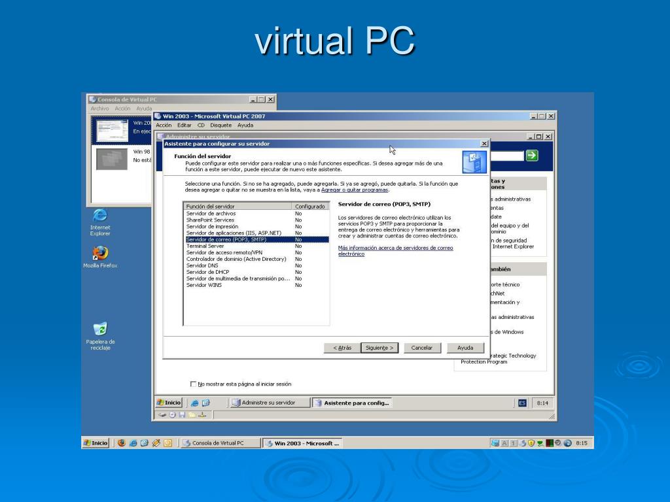
Task: Cancel the server configuration wizard
Action: click(x=422, y=348)
